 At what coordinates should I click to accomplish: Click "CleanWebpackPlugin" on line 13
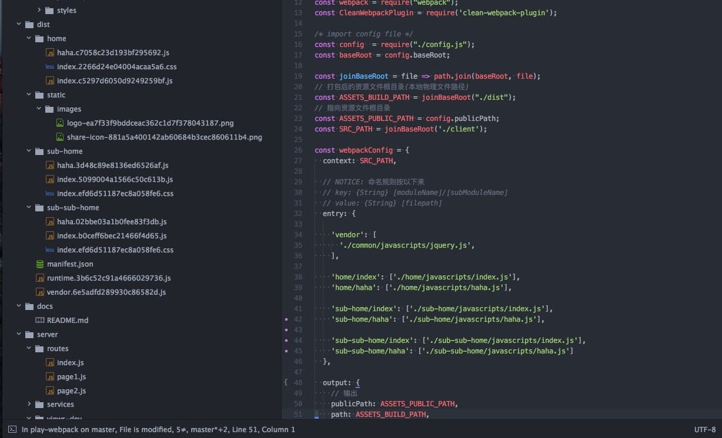[x=376, y=12]
